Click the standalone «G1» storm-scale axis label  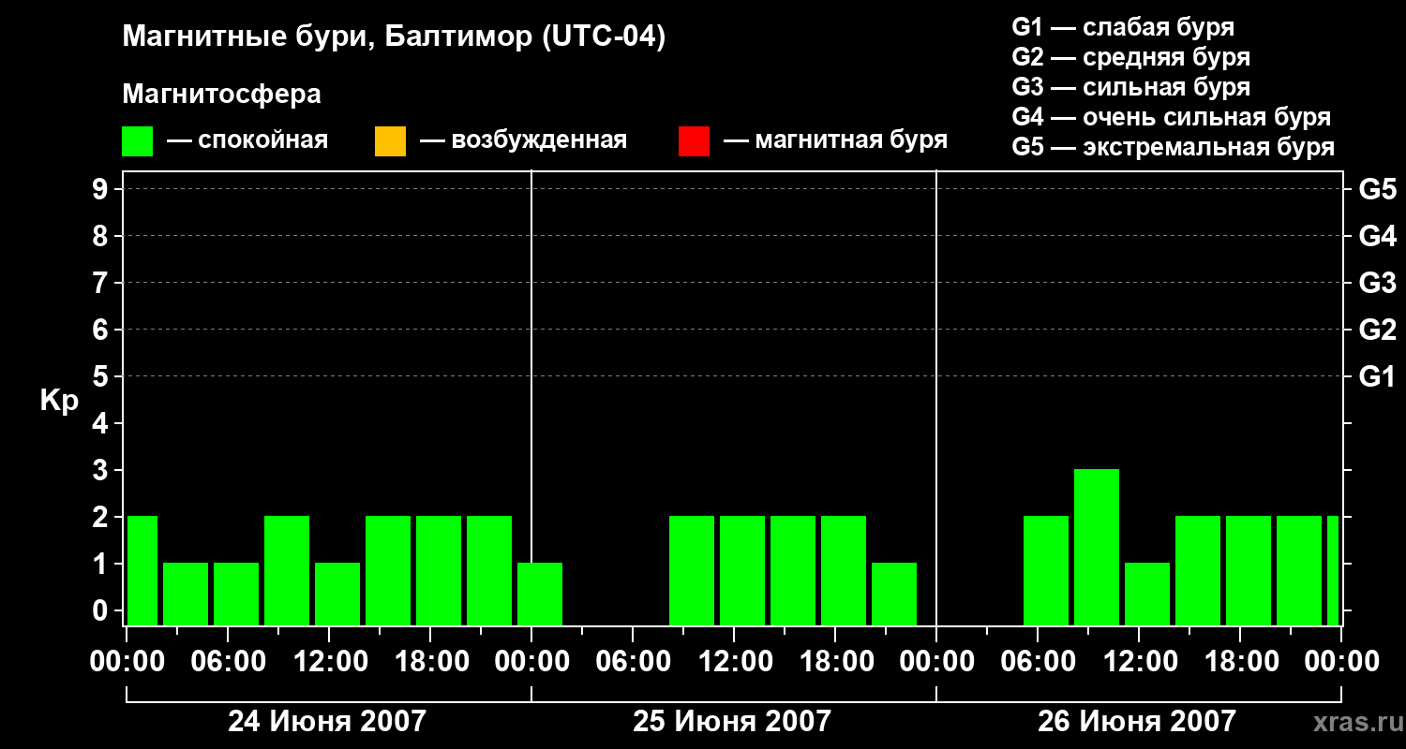(1377, 376)
